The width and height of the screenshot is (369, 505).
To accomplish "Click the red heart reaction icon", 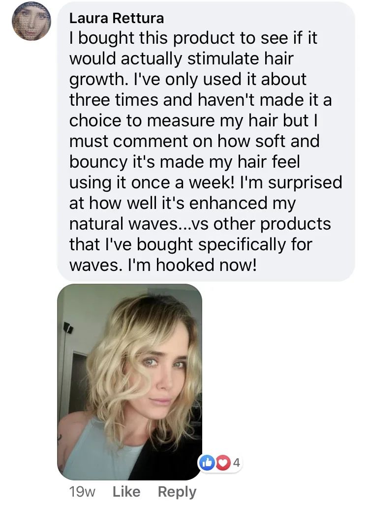I will [223, 463].
